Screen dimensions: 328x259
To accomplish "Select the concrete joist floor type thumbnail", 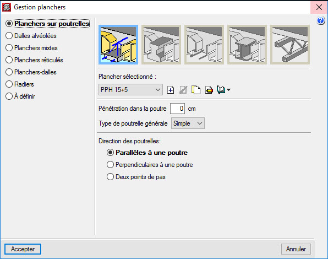I will pyautogui.click(x=118, y=45).
